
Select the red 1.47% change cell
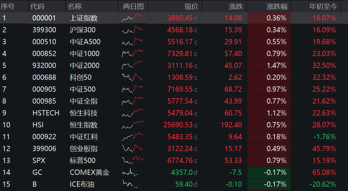tap(269, 65)
